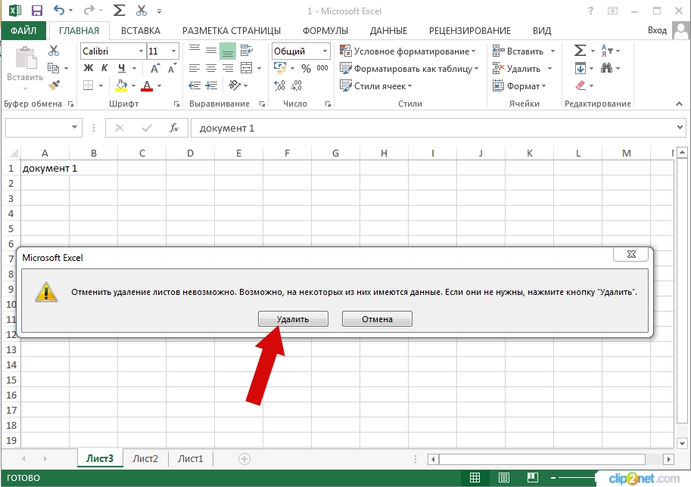The image size is (691, 487).
Task: Click the Отмена button in the dialog
Action: pyautogui.click(x=377, y=319)
